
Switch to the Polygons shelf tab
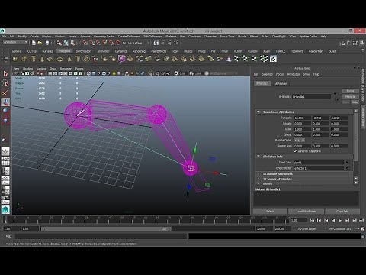coord(64,51)
